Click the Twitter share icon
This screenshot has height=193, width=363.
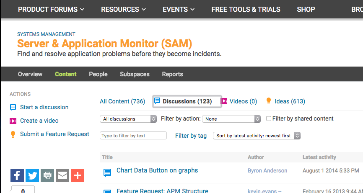click(x=32, y=175)
